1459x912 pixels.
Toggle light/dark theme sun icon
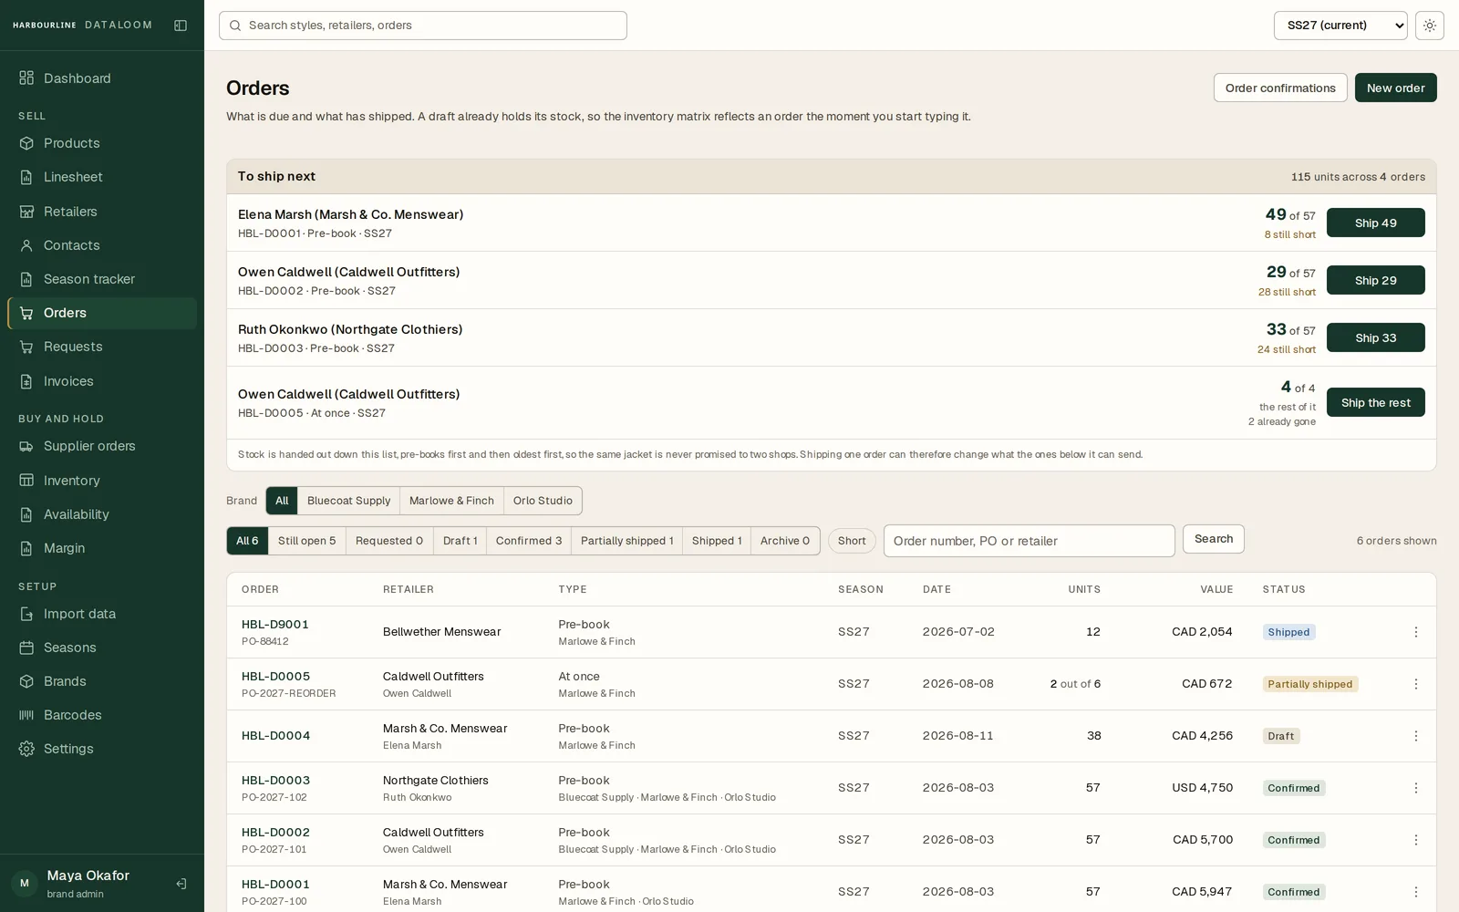pos(1429,26)
